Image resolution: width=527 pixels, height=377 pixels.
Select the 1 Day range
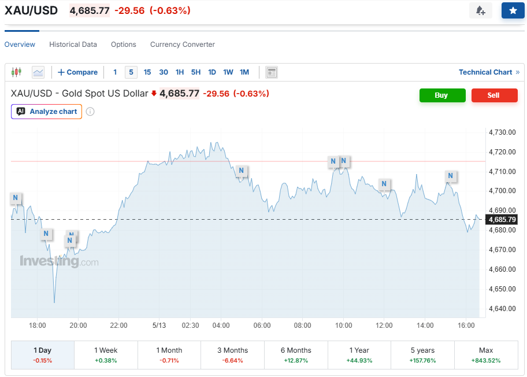tap(43, 355)
